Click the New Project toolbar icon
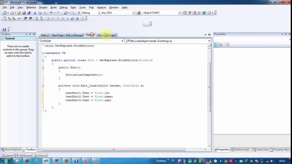This screenshot has height=164, width=292. [x=4, y=13]
